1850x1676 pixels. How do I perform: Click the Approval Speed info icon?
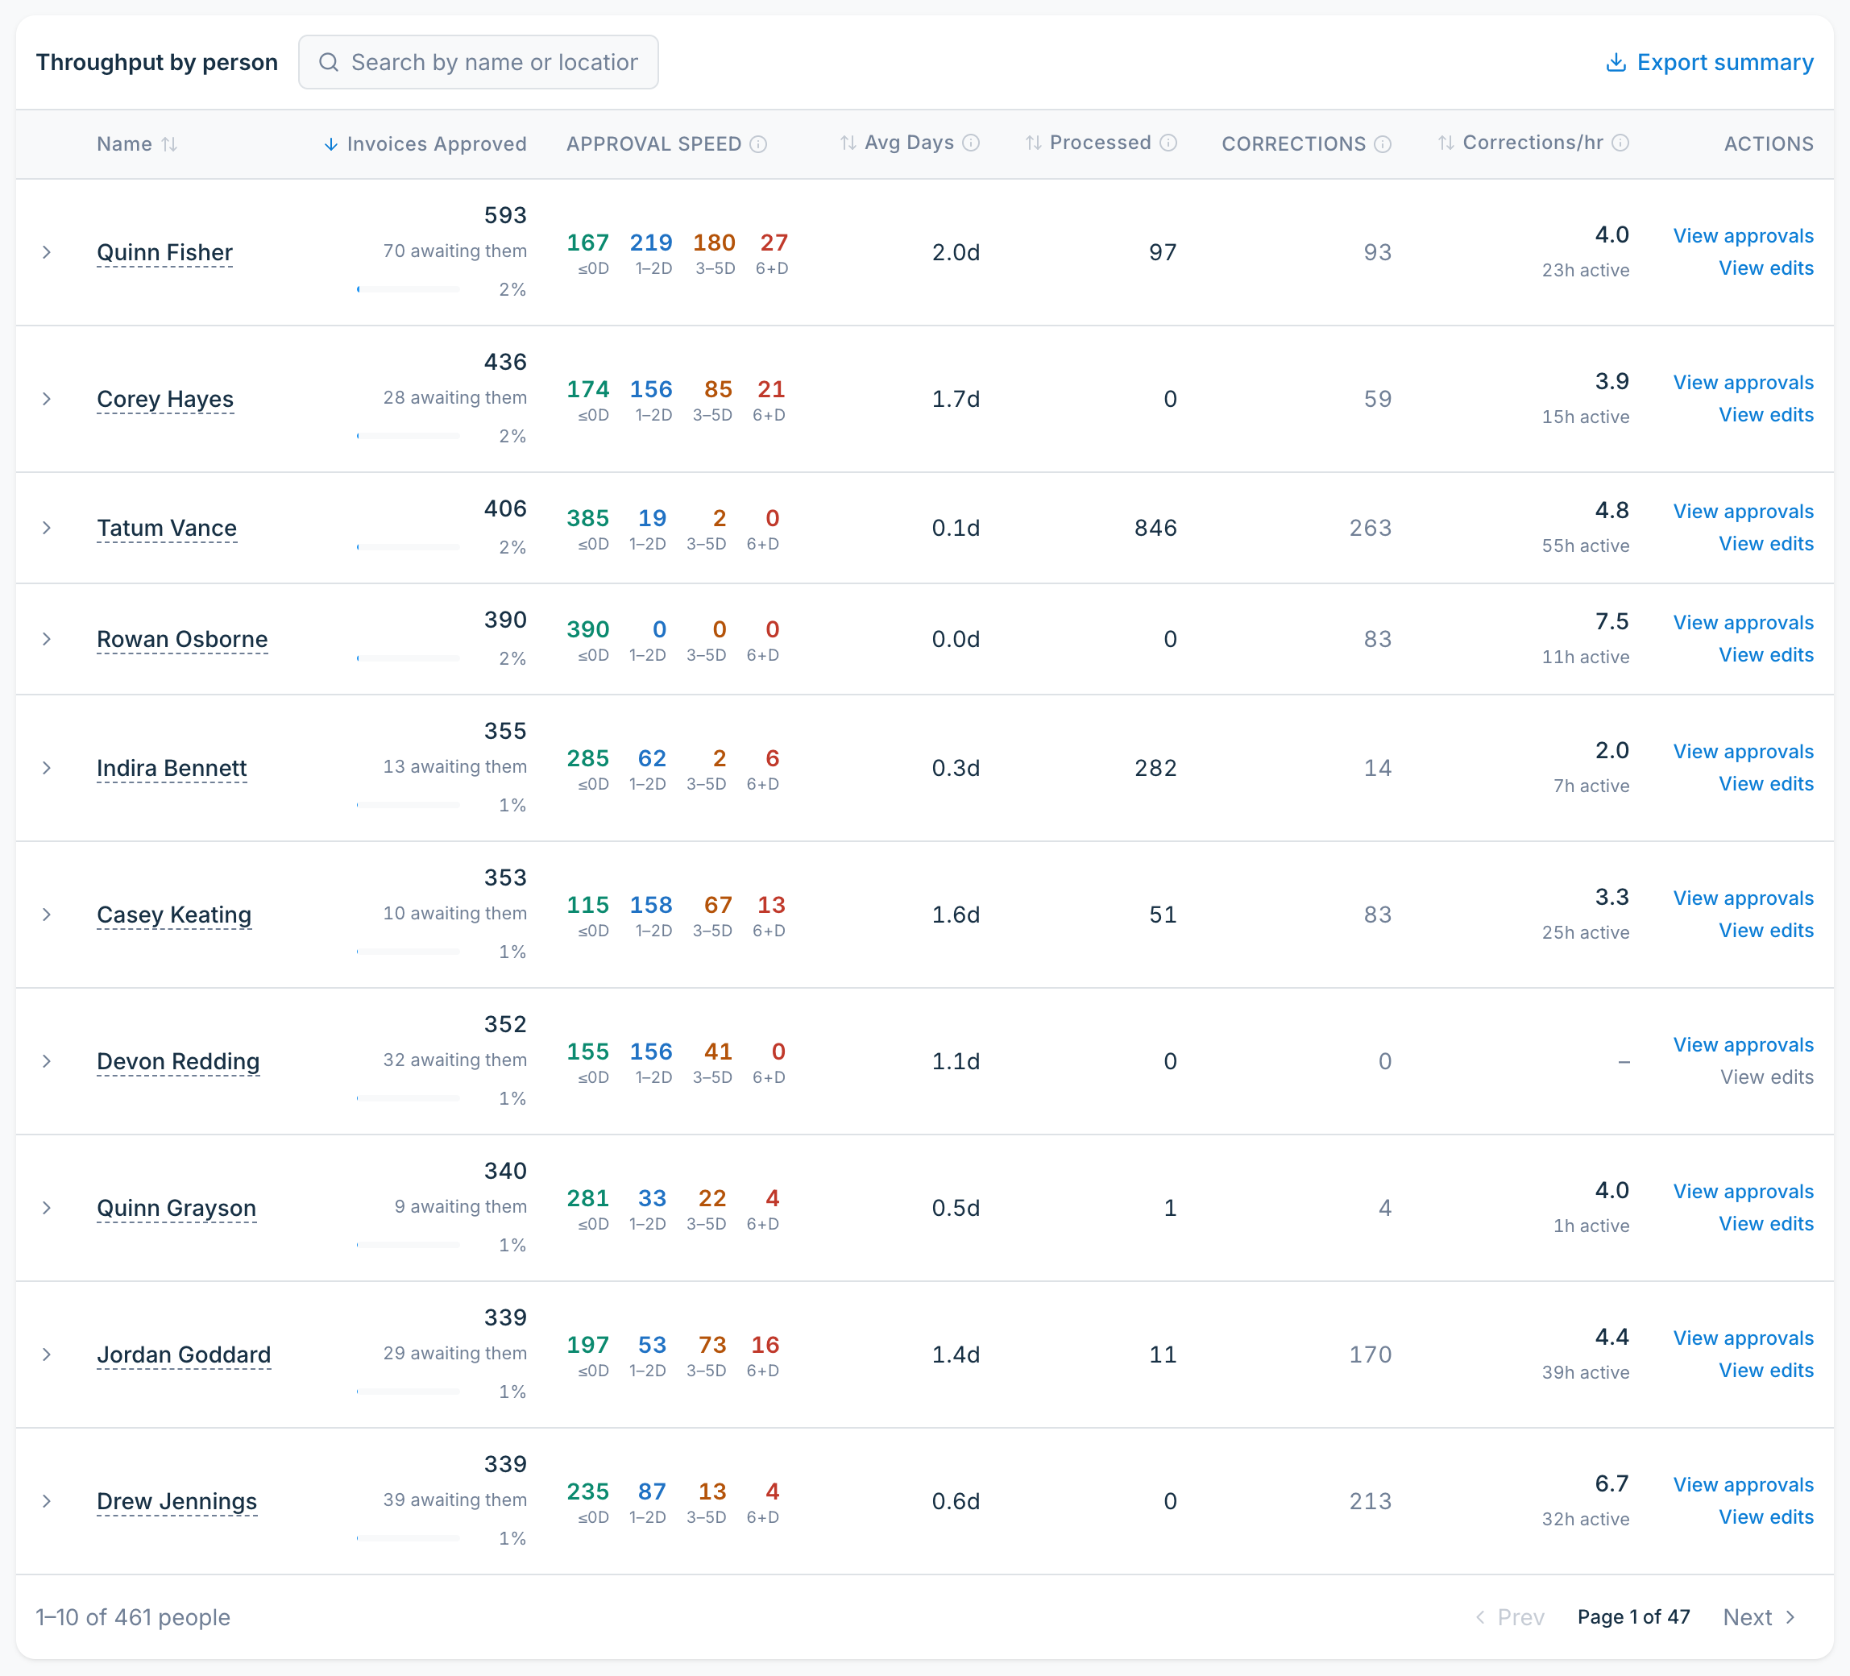758,144
